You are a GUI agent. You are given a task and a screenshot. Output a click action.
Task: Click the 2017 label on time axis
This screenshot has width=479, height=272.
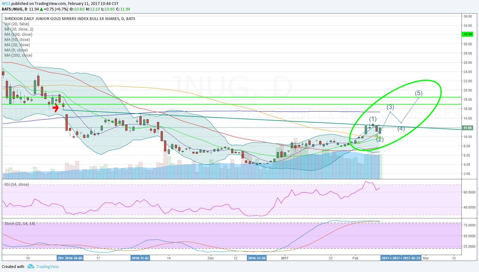click(x=285, y=258)
